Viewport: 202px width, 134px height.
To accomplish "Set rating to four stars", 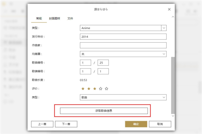I will click(100, 89).
